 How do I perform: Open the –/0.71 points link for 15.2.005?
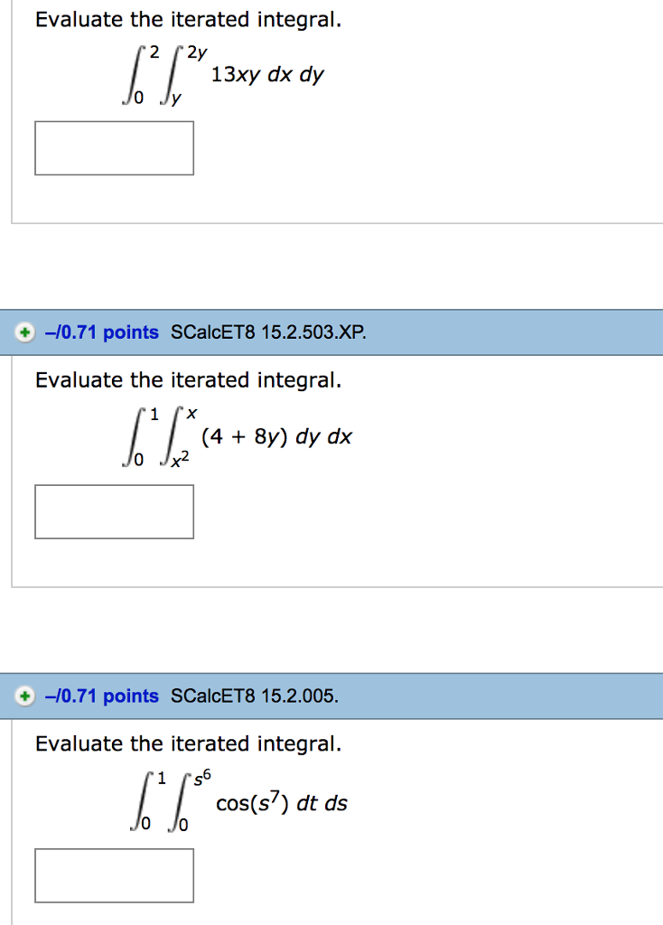click(x=102, y=696)
